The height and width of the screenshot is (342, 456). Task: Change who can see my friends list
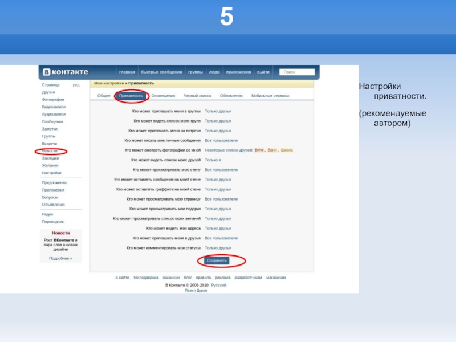pos(213,160)
